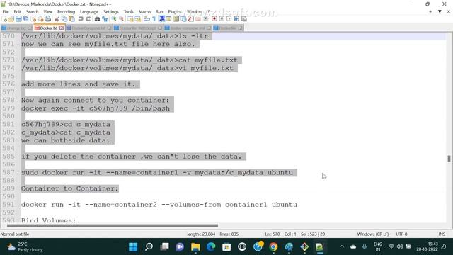Click the run macro multiple times icon
The width and height of the screenshot is (453, 255).
coord(236,19)
